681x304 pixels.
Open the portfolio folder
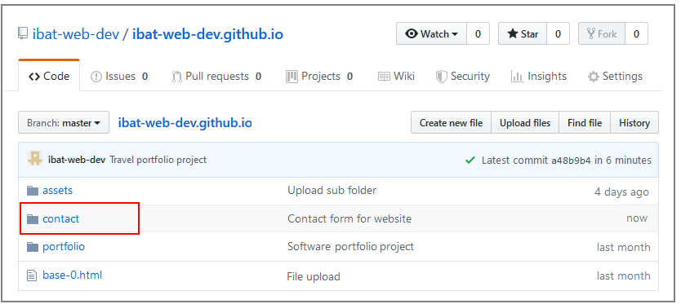64,247
